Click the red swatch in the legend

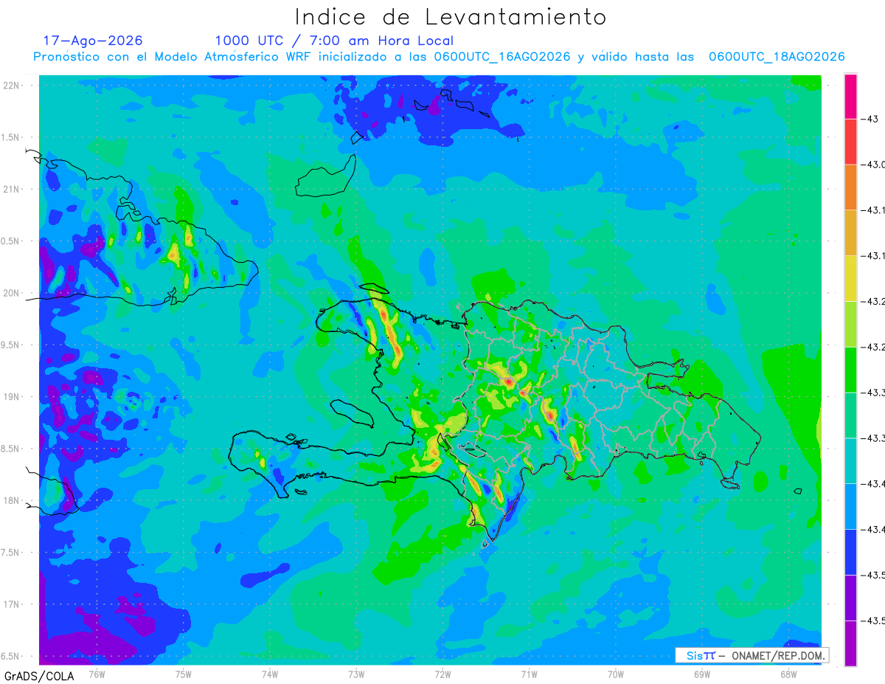(x=850, y=142)
